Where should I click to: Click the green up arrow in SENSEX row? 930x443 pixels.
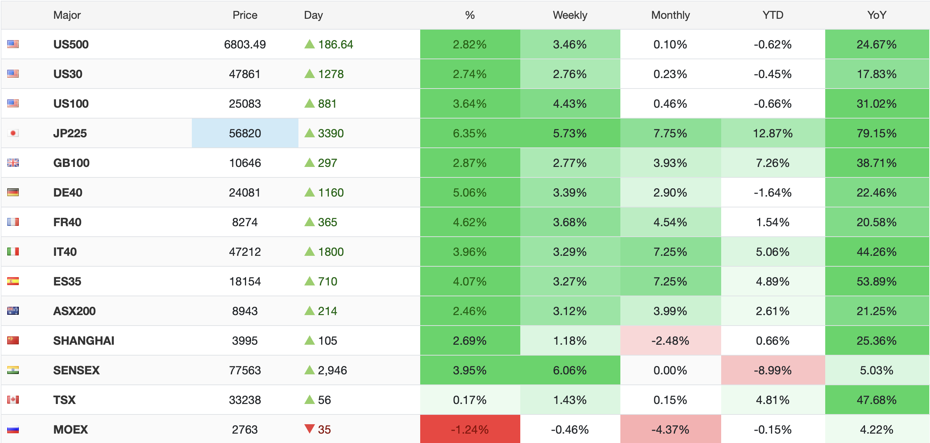point(310,370)
